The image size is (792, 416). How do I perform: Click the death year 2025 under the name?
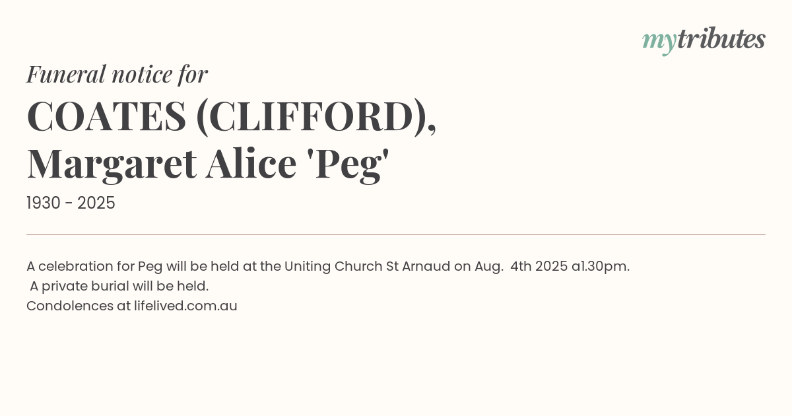[x=96, y=203]
